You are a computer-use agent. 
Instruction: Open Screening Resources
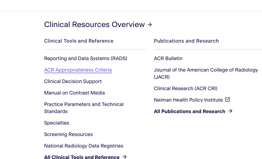(x=68, y=134)
